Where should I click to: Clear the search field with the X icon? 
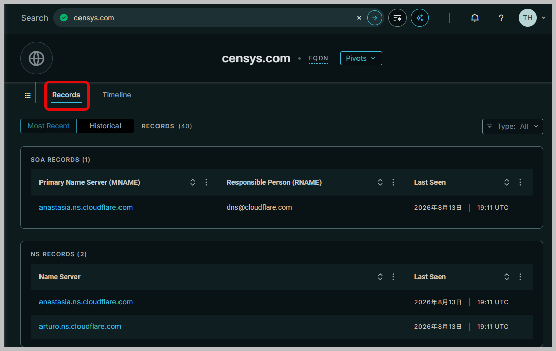(x=359, y=18)
